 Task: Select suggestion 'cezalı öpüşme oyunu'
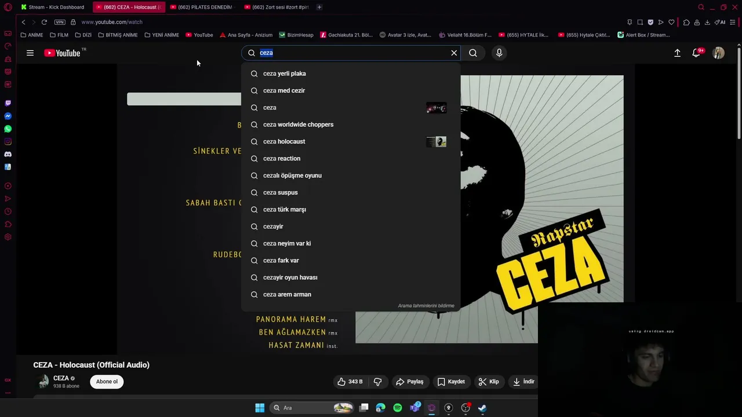(351, 175)
